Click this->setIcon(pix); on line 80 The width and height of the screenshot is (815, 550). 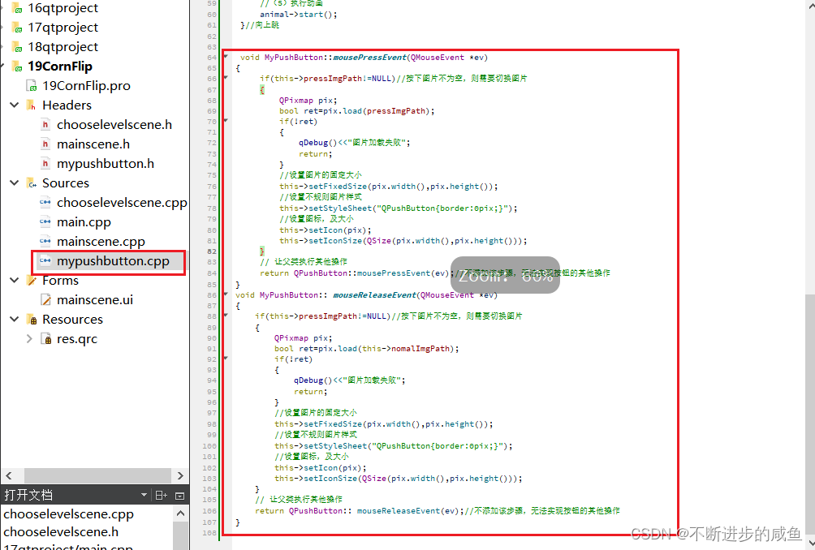[326, 230]
